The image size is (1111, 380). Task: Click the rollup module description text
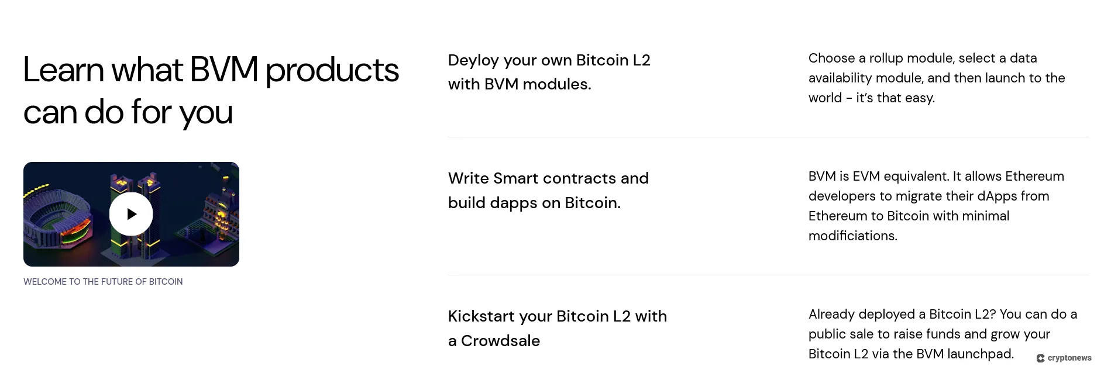click(937, 78)
